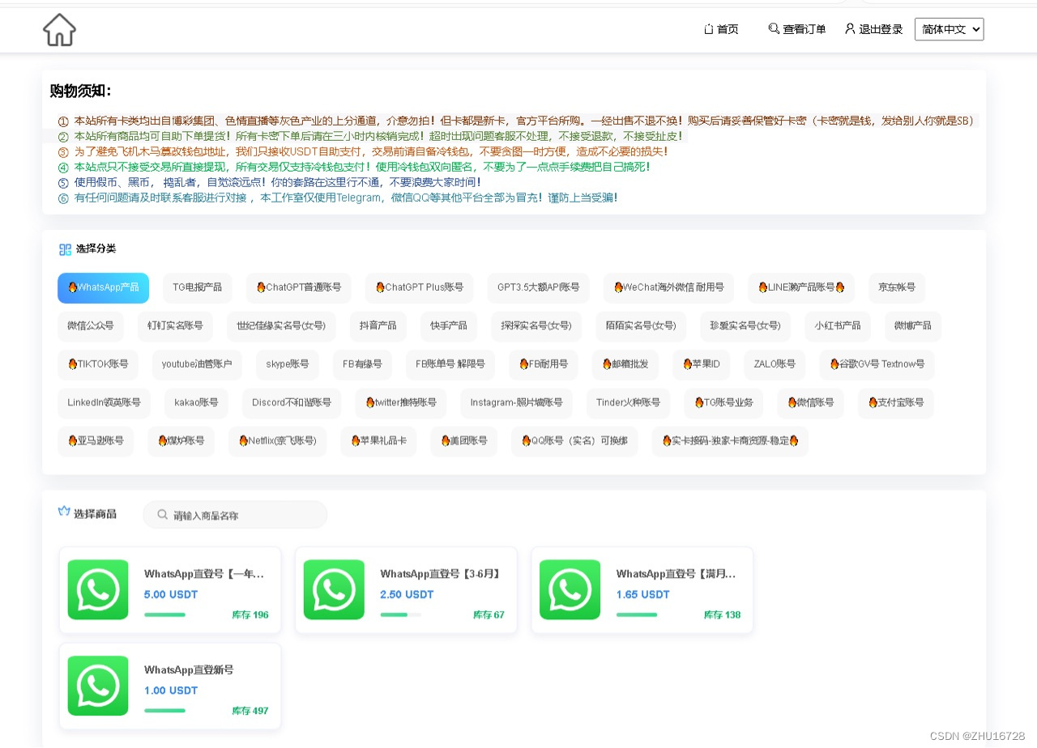Image resolution: width=1037 pixels, height=748 pixels.
Task: Click the TG账号业务 category
Action: coord(724,402)
